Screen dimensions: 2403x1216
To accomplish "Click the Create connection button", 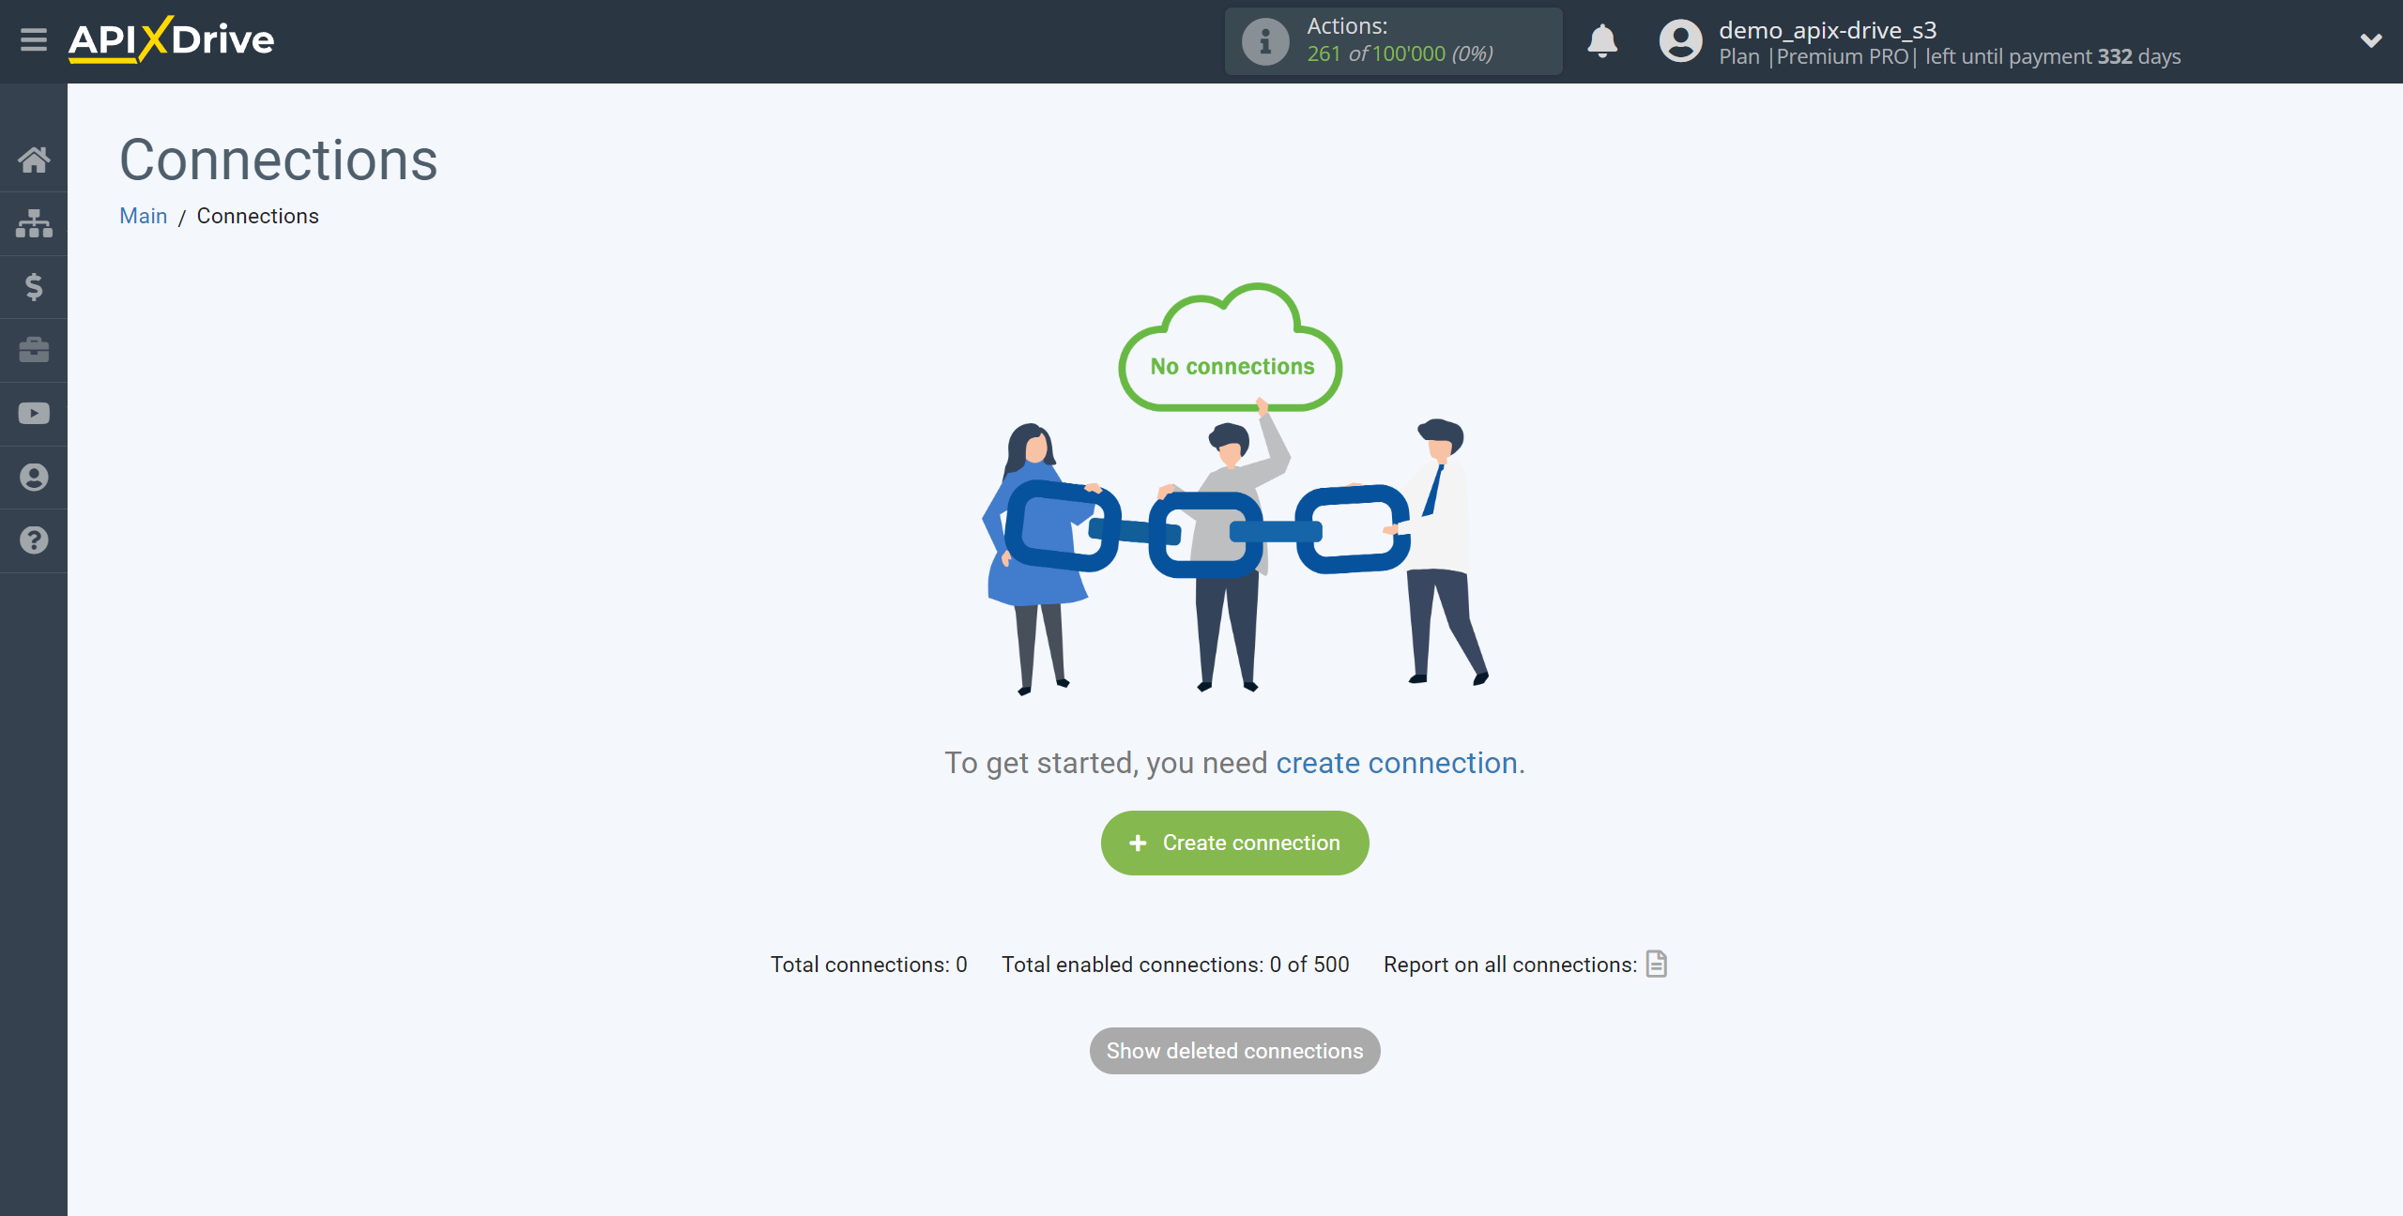I will click(x=1233, y=843).
